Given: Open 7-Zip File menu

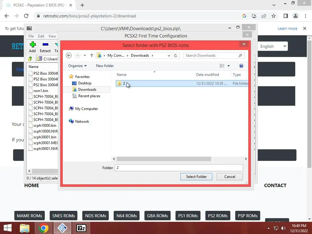Looking at the screenshot, I should coord(31,36).
